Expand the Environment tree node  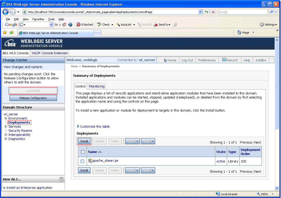pyautogui.click(x=6, y=118)
